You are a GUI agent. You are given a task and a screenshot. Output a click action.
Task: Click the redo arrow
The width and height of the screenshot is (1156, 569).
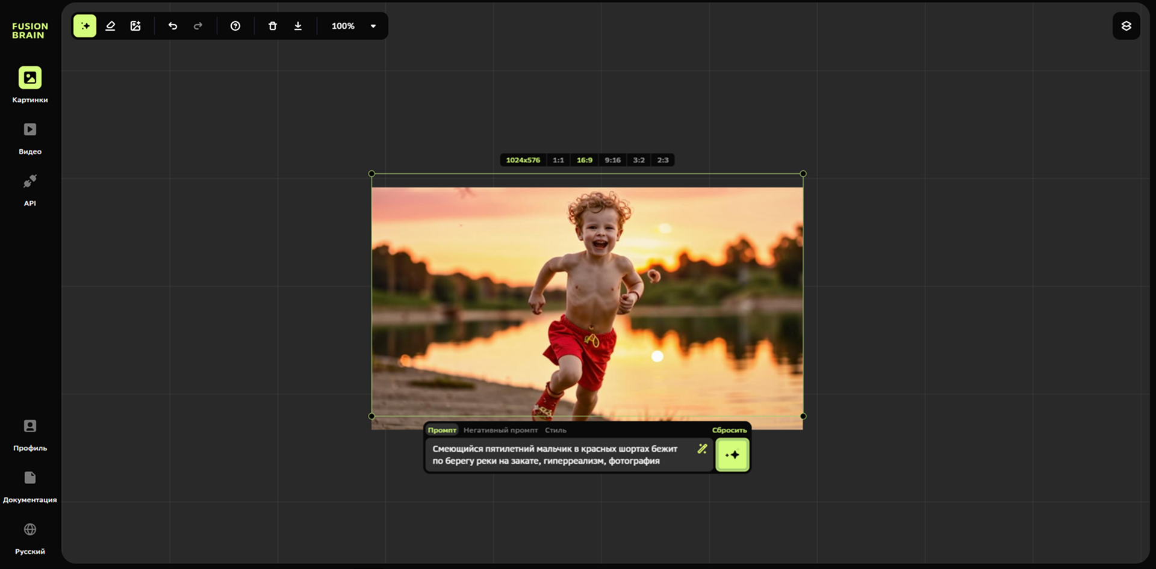[198, 26]
